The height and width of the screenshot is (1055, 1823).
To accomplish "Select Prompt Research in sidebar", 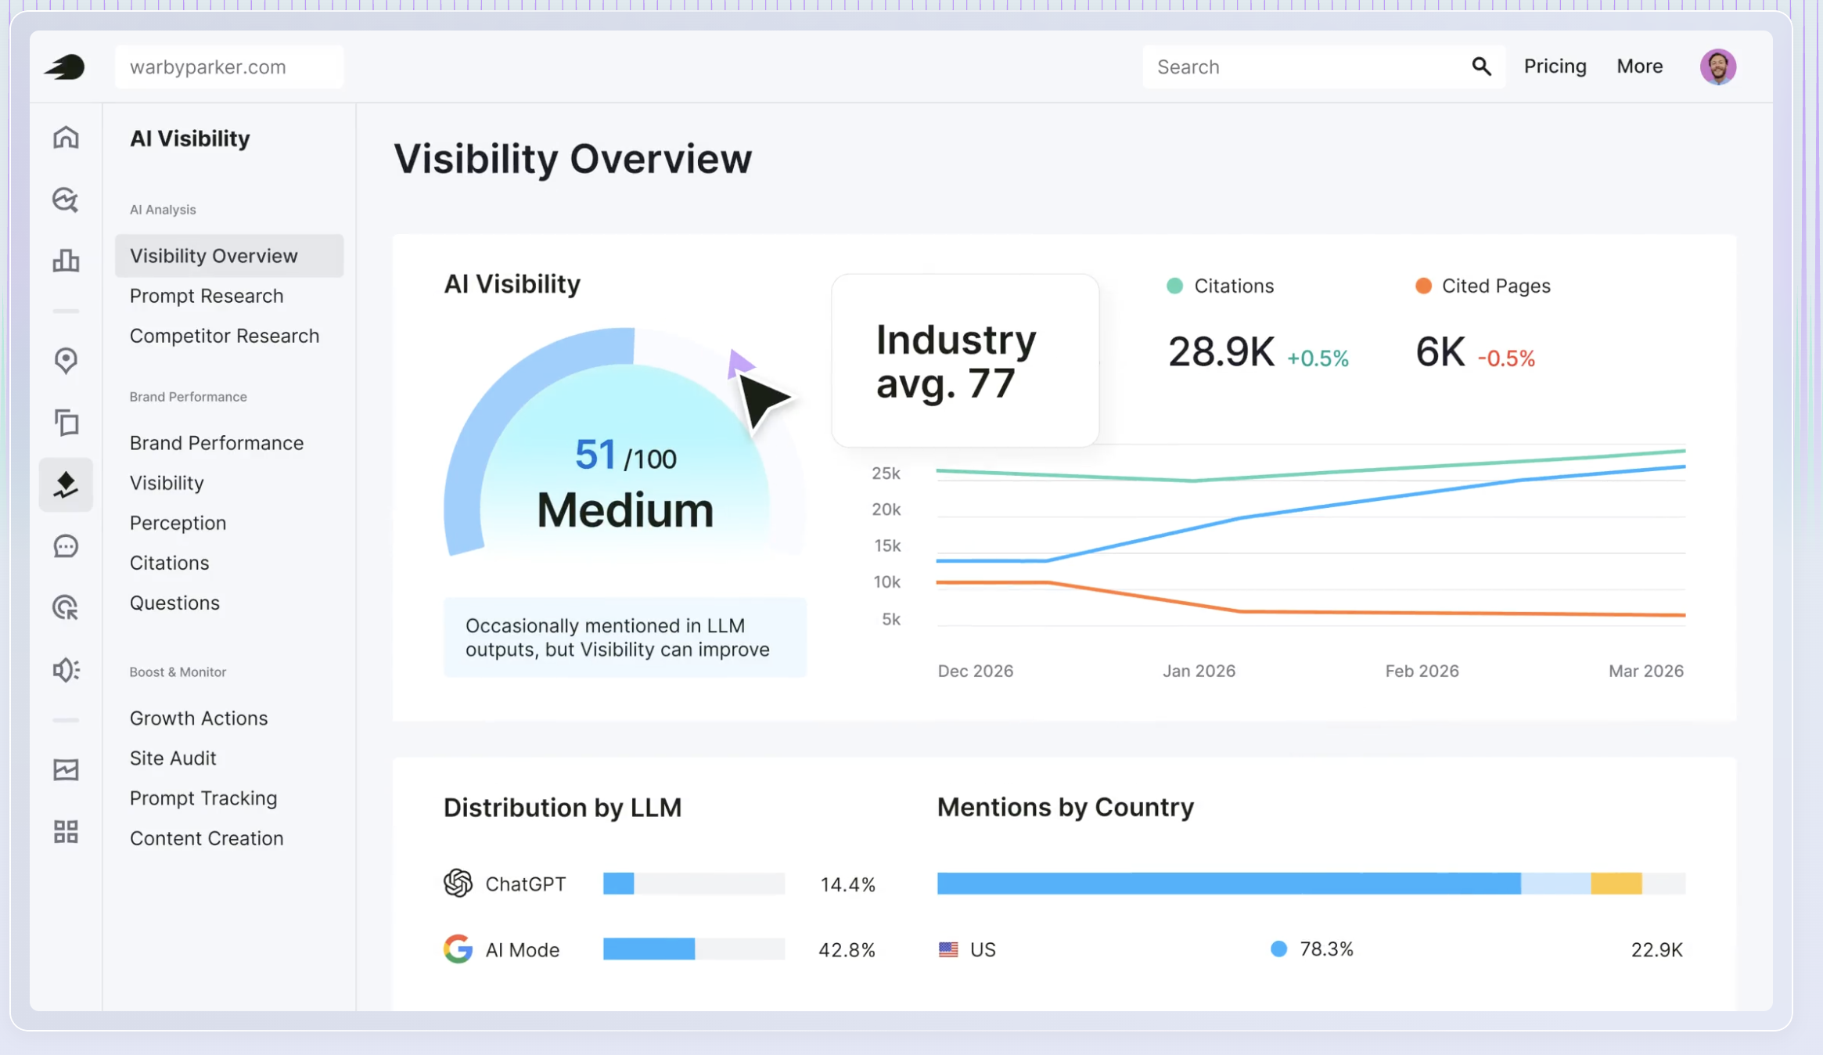I will pos(207,296).
